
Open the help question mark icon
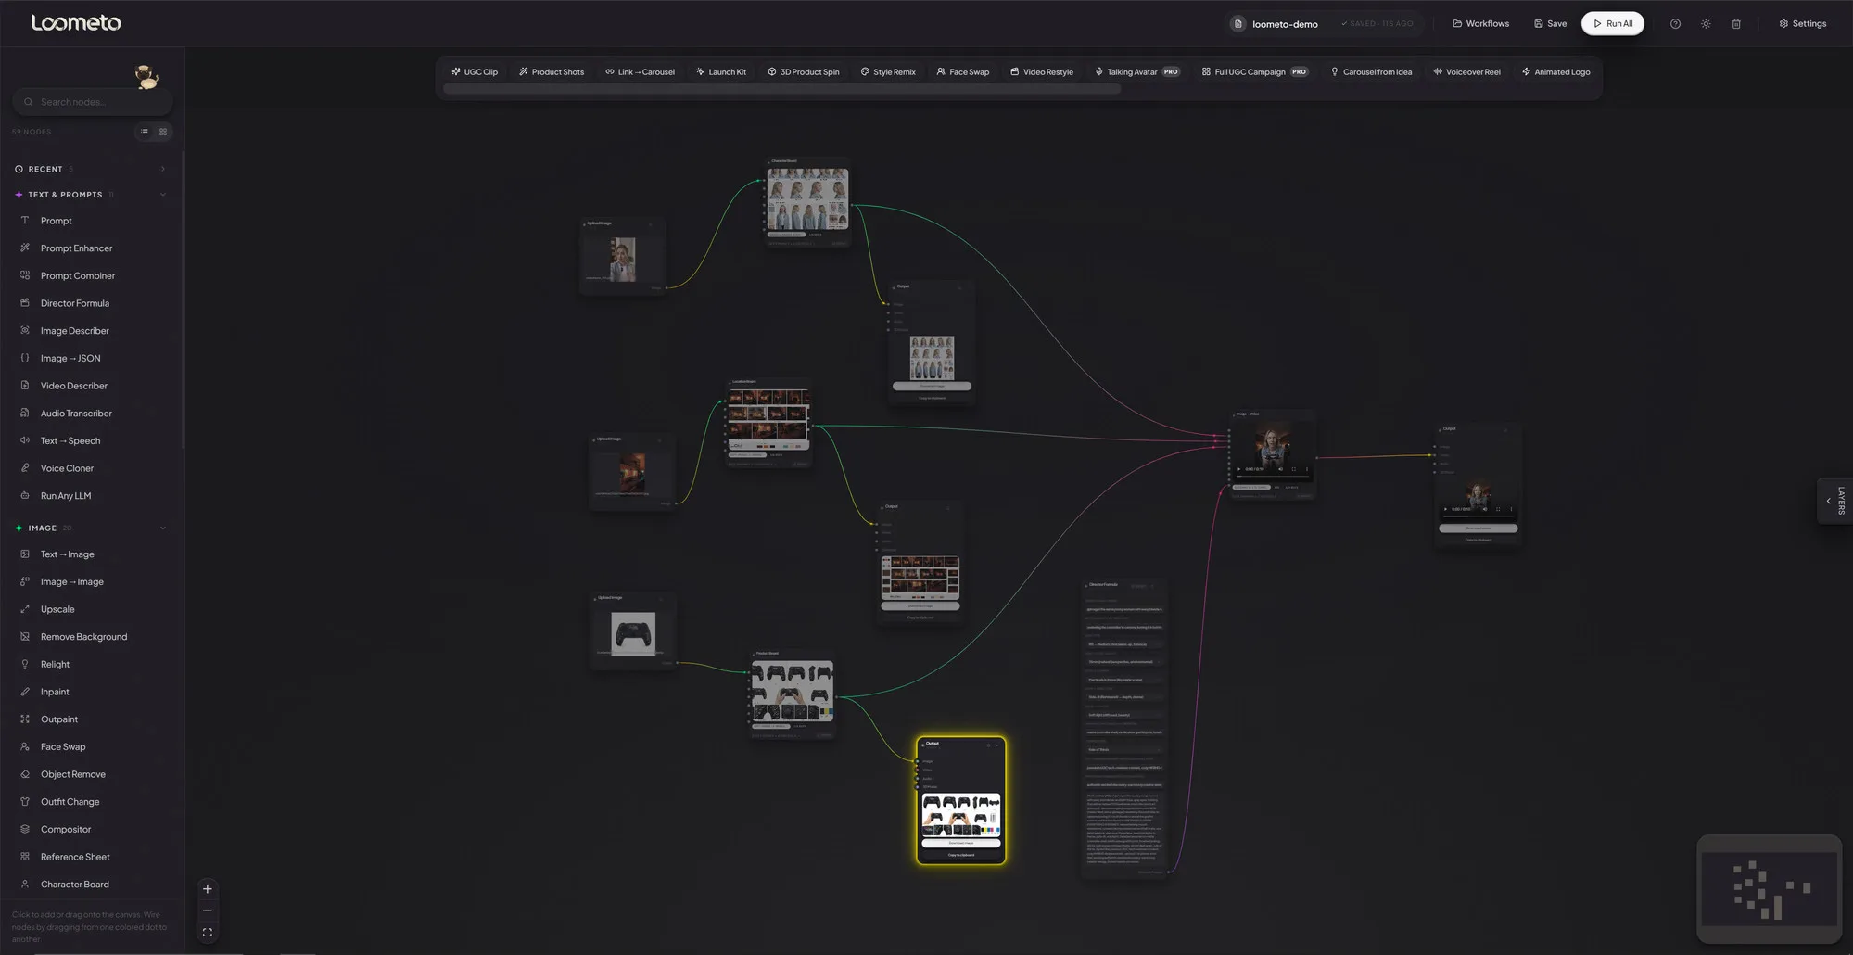1675,24
